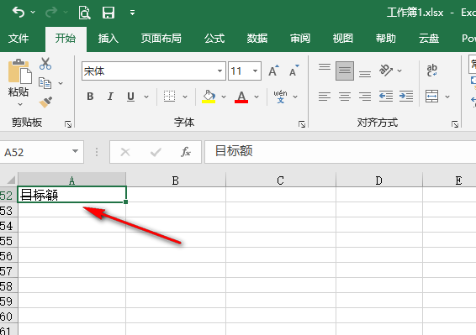Cut selection with the scissors icon

(45, 64)
